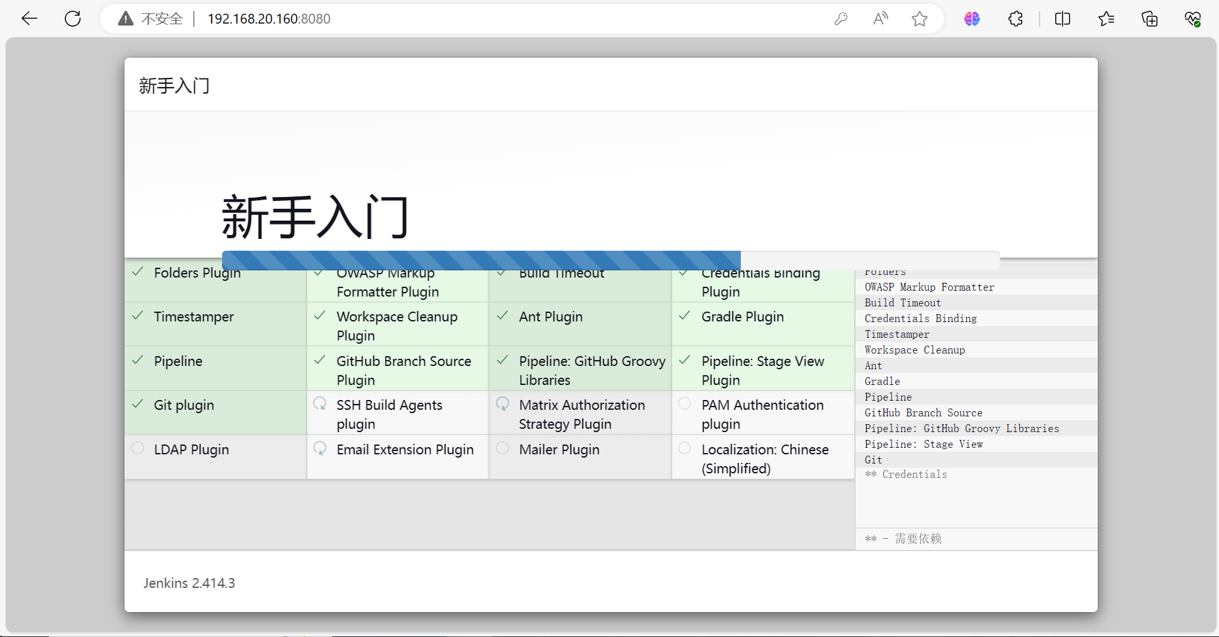1219x637 pixels.
Task: Open the Copilot brain icon
Action: coord(972,19)
